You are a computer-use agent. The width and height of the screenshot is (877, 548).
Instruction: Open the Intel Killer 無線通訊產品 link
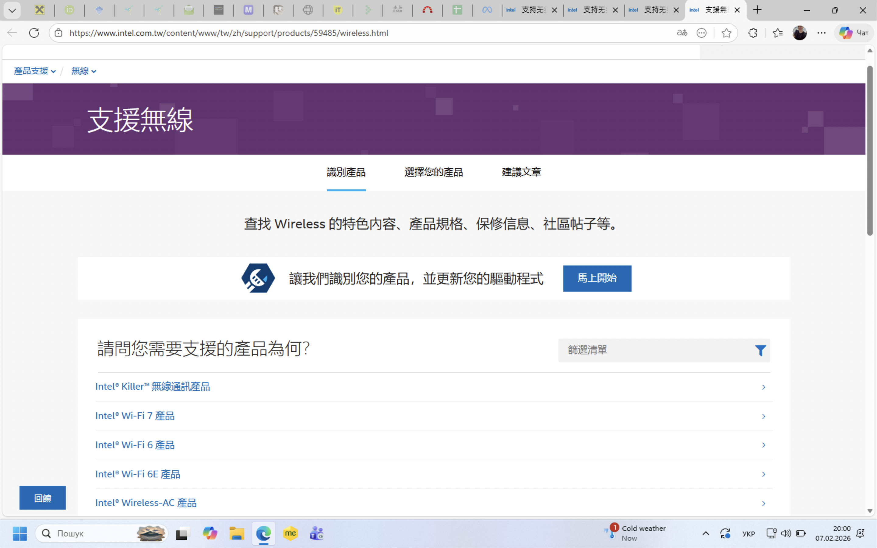tap(153, 387)
